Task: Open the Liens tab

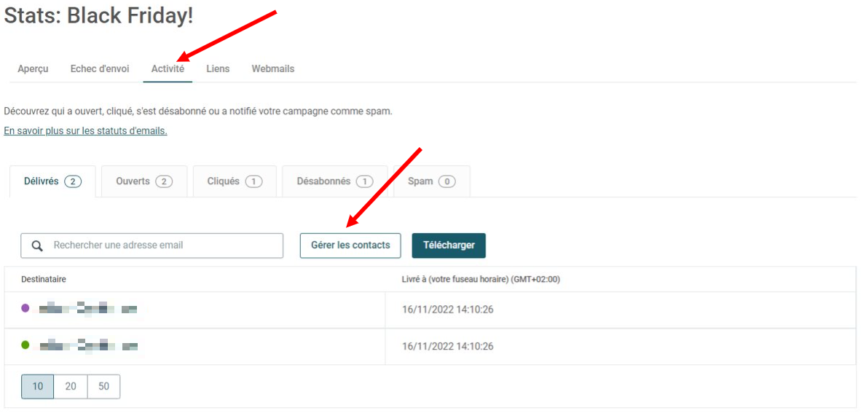Action: 218,69
